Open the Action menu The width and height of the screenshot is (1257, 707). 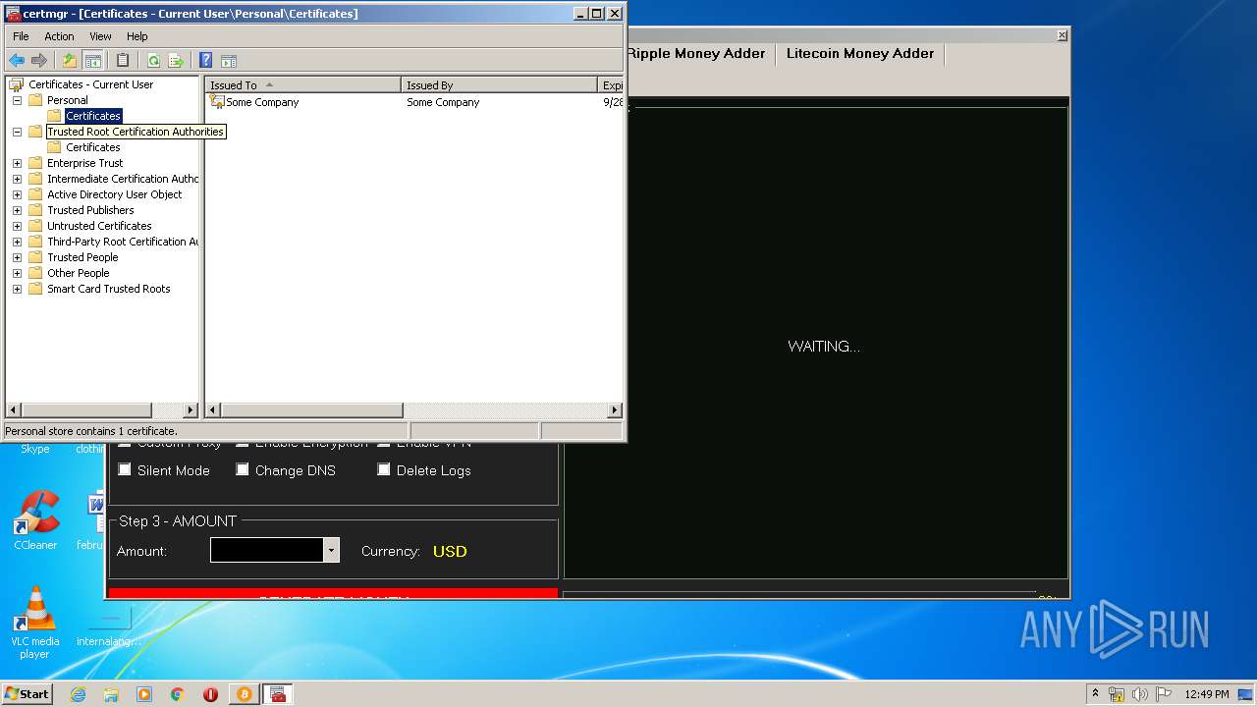59,36
